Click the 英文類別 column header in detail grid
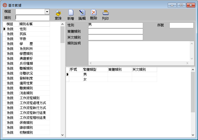198x140 pixels. [144, 69]
